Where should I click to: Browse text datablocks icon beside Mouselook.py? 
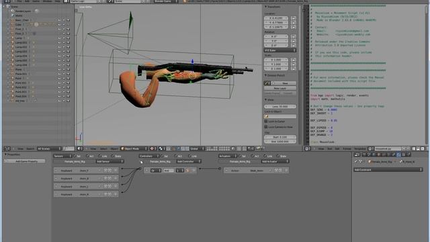click(370, 149)
